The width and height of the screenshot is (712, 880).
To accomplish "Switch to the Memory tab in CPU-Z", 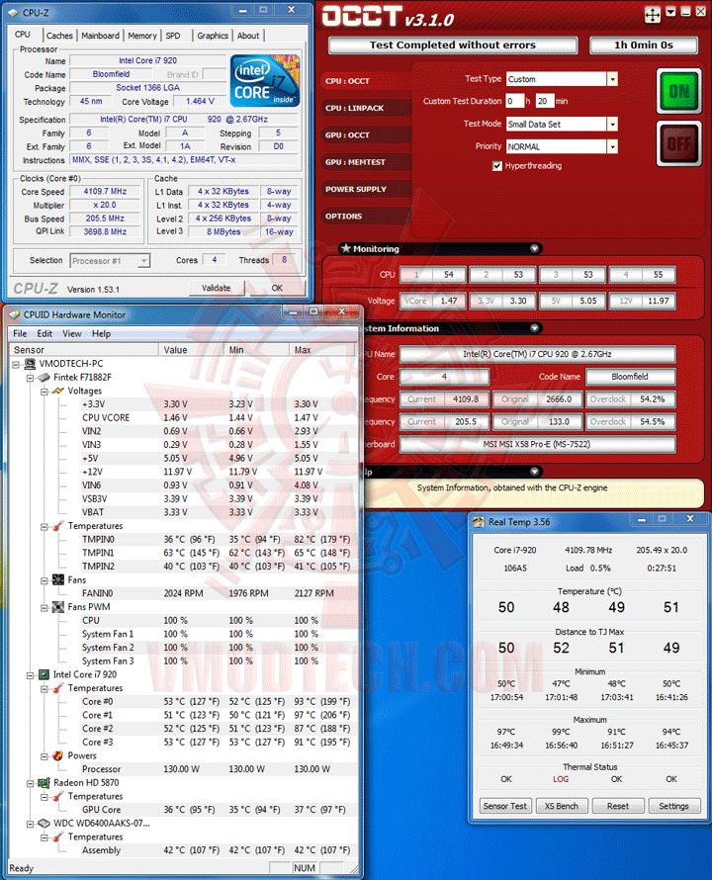I will click(x=142, y=36).
